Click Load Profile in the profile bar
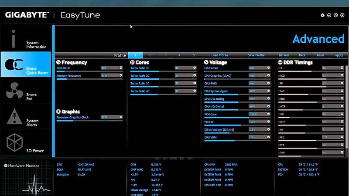This screenshot has width=349, height=196. click(219, 55)
